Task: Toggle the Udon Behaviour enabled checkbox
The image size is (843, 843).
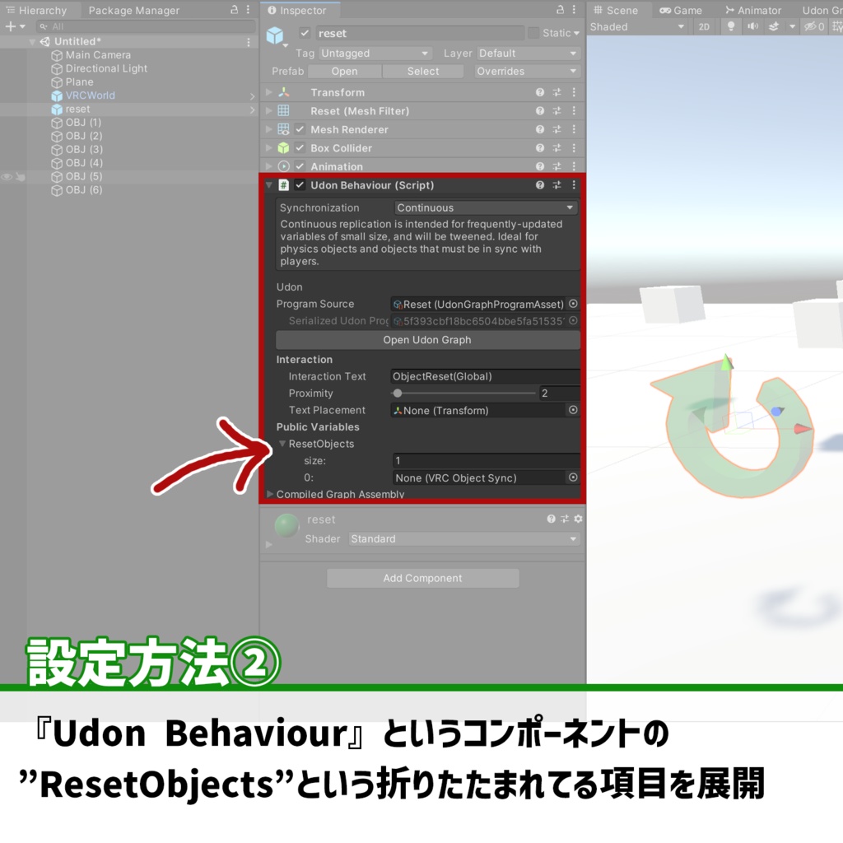Action: (301, 184)
